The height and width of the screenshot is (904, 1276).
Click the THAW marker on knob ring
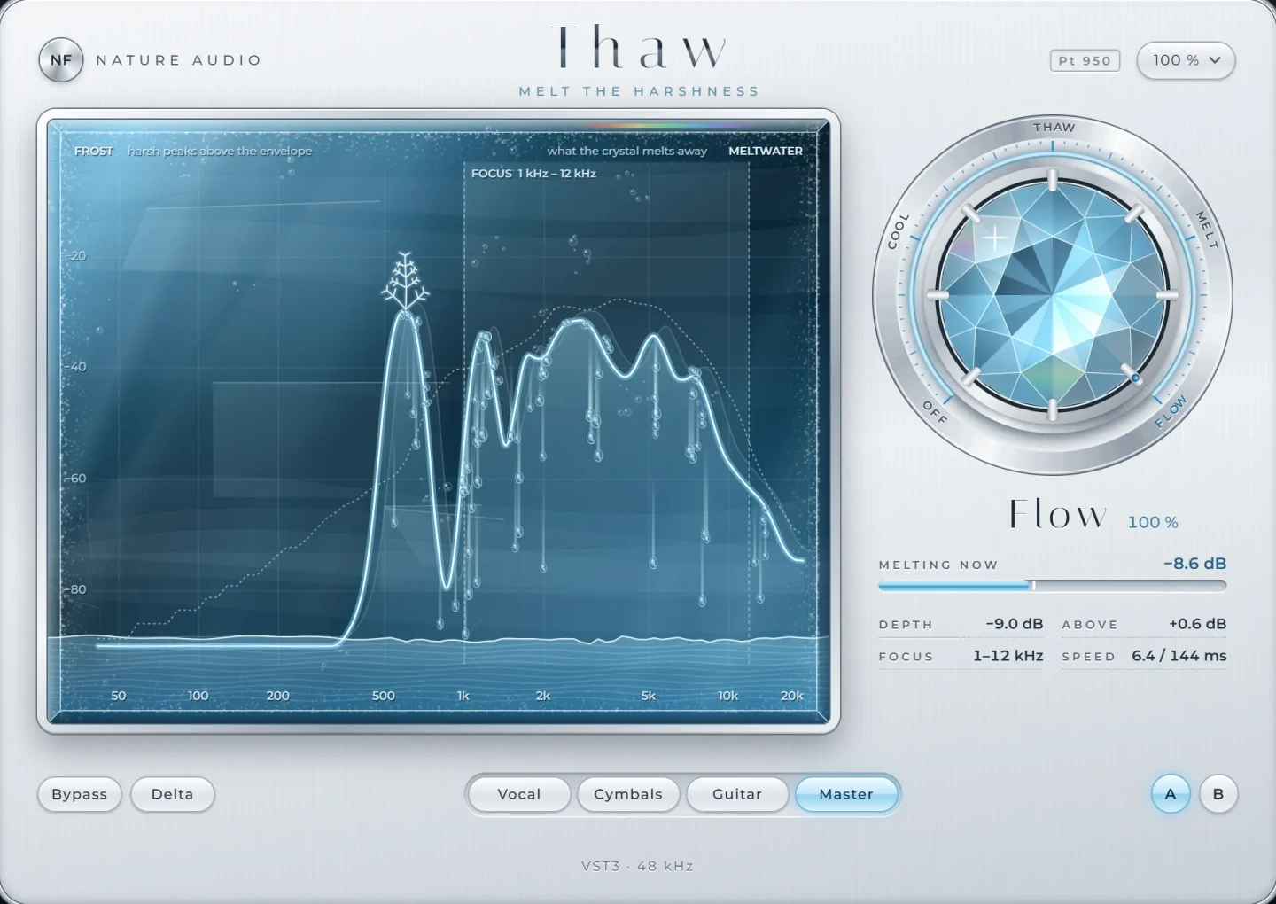click(x=1054, y=128)
